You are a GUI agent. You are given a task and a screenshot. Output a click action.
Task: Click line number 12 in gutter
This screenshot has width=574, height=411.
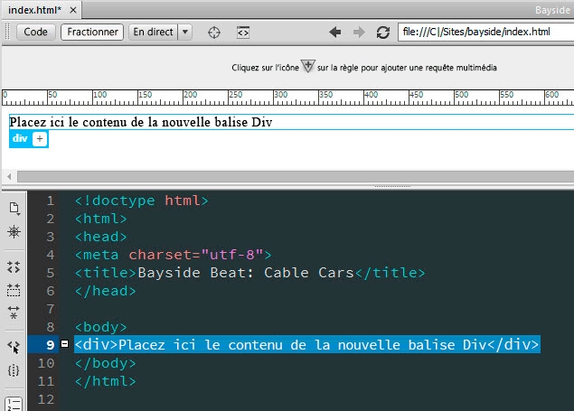(46, 399)
